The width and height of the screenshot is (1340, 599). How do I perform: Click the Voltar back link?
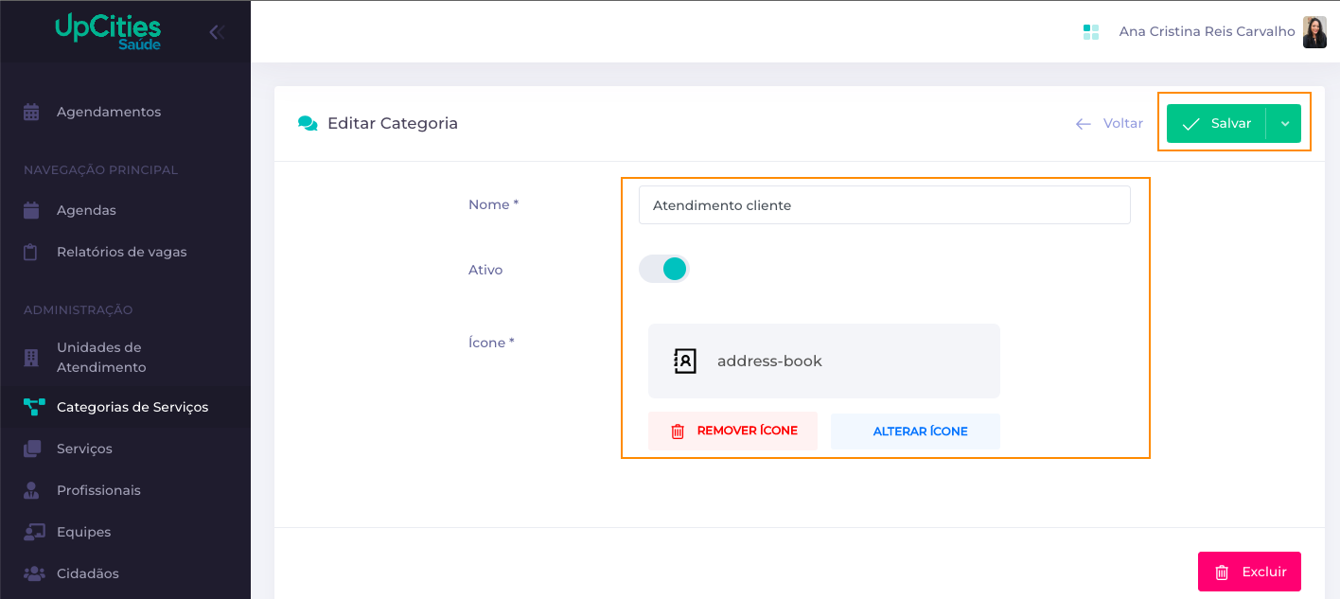point(1109,123)
